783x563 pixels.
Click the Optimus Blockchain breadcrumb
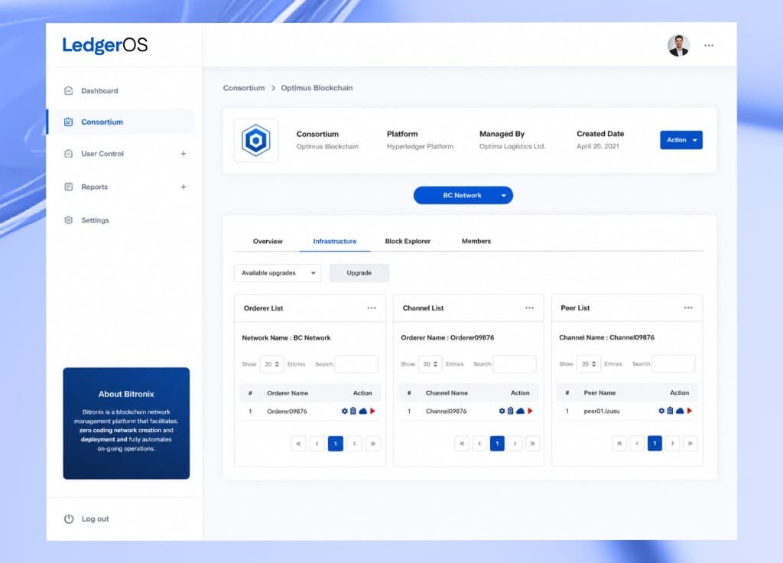(x=317, y=88)
